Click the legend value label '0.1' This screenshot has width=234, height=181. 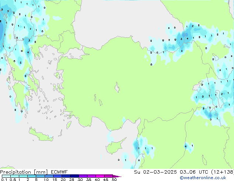pos(4,180)
